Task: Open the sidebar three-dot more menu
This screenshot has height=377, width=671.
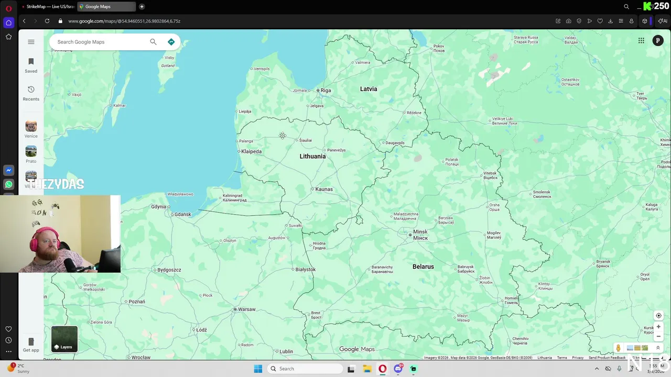Action: (x=8, y=351)
